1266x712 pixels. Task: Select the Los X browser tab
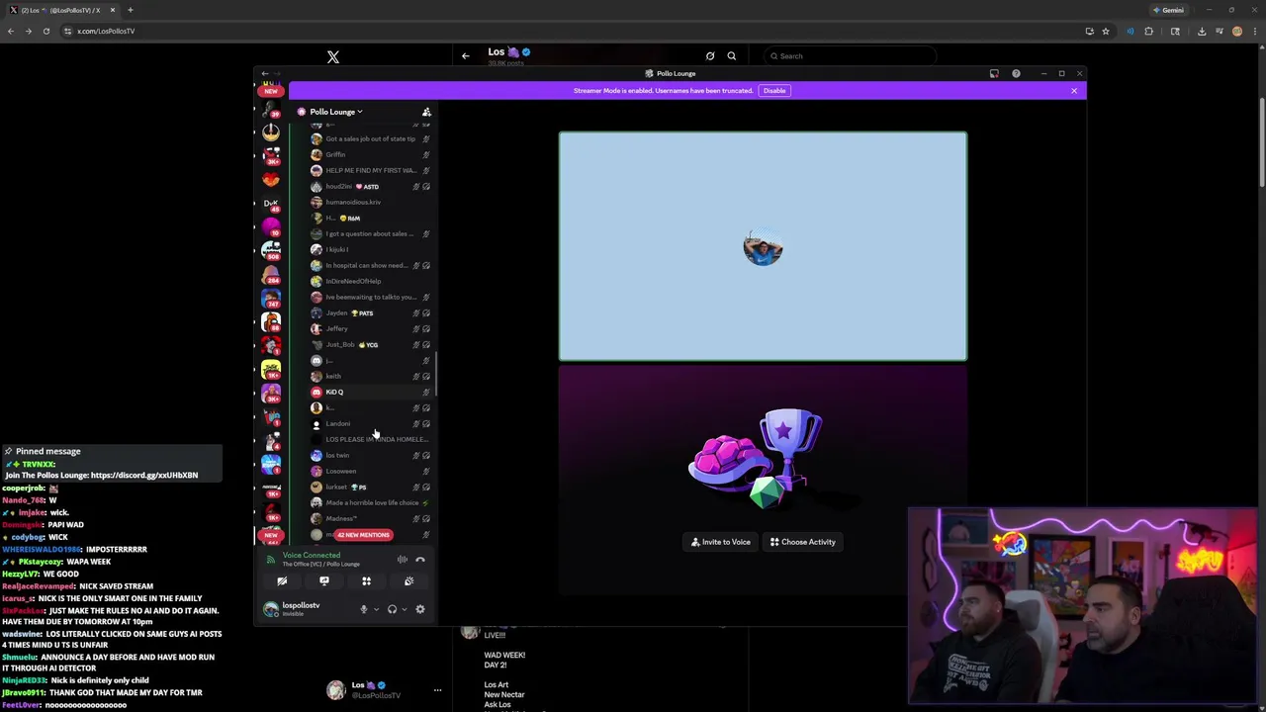coord(62,10)
